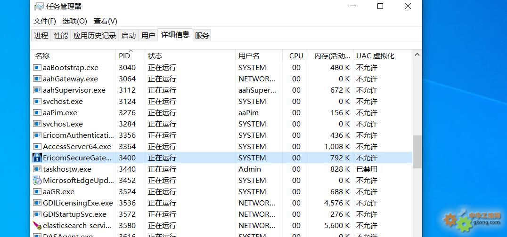Switch to the 应用历史记录 tab
507x237 pixels.
(94, 36)
